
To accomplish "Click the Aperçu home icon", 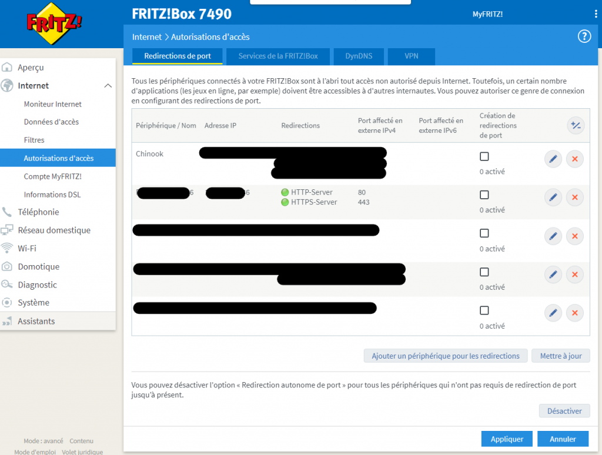I will coord(7,67).
